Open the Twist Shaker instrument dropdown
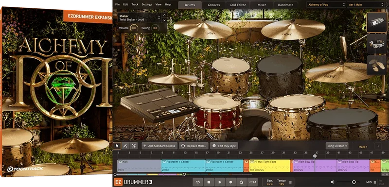This screenshot has height=187, width=389. 139,17
